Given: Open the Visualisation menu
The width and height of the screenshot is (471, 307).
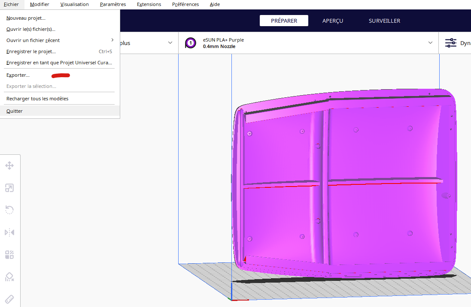Looking at the screenshot, I should point(75,4).
